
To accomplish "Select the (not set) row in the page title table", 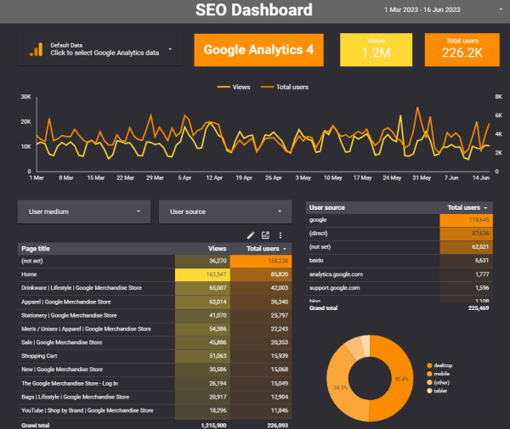I will pyautogui.click(x=155, y=261).
